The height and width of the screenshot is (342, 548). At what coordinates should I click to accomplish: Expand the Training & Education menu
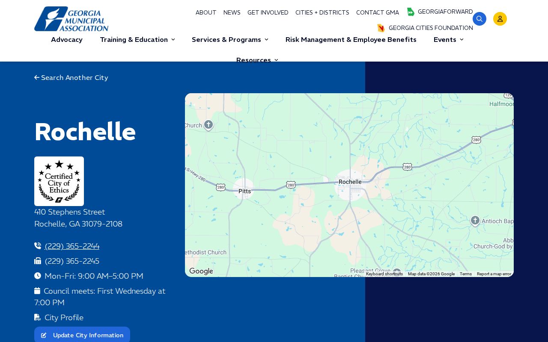click(137, 40)
